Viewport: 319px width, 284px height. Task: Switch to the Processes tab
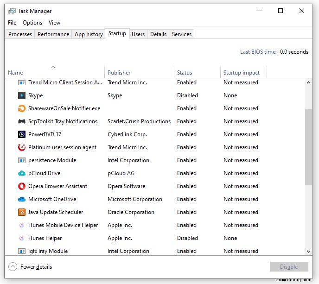pyautogui.click(x=20, y=34)
